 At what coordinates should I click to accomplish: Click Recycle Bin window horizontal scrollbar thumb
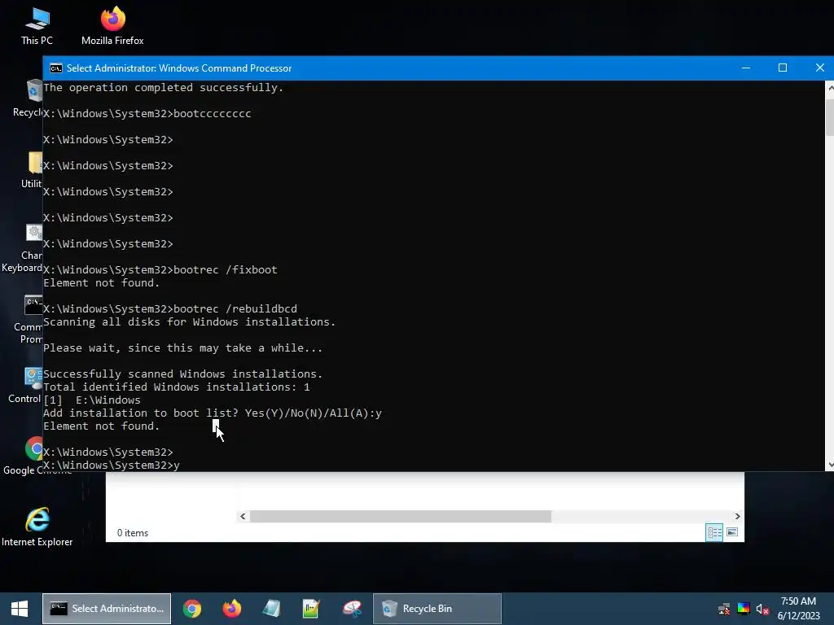point(401,516)
